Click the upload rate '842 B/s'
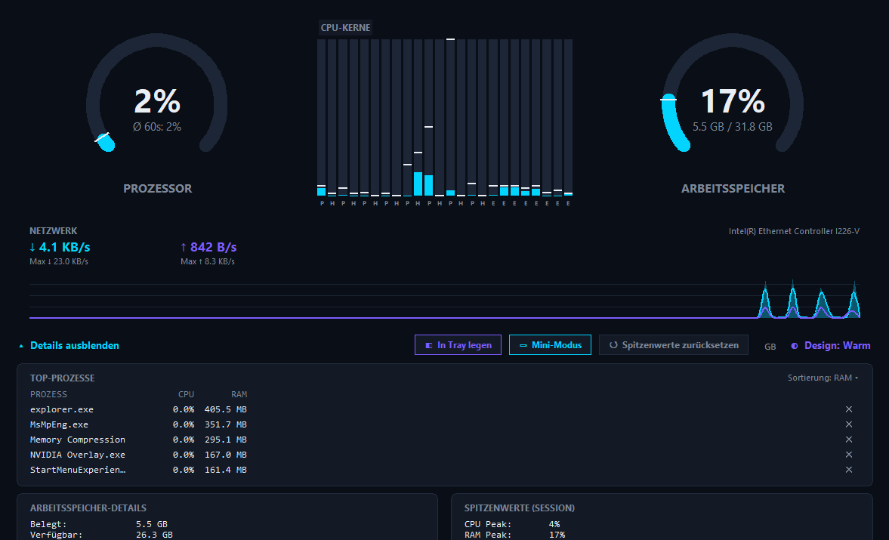The width and height of the screenshot is (889, 540). click(x=208, y=247)
